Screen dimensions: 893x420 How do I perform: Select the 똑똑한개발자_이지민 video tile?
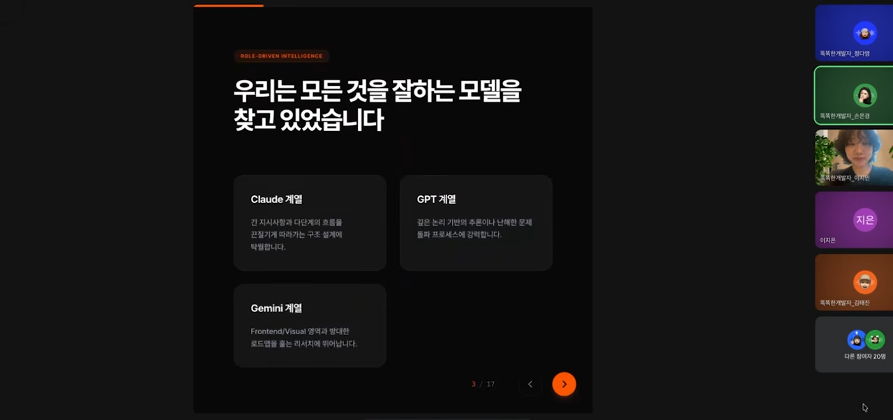(x=854, y=158)
